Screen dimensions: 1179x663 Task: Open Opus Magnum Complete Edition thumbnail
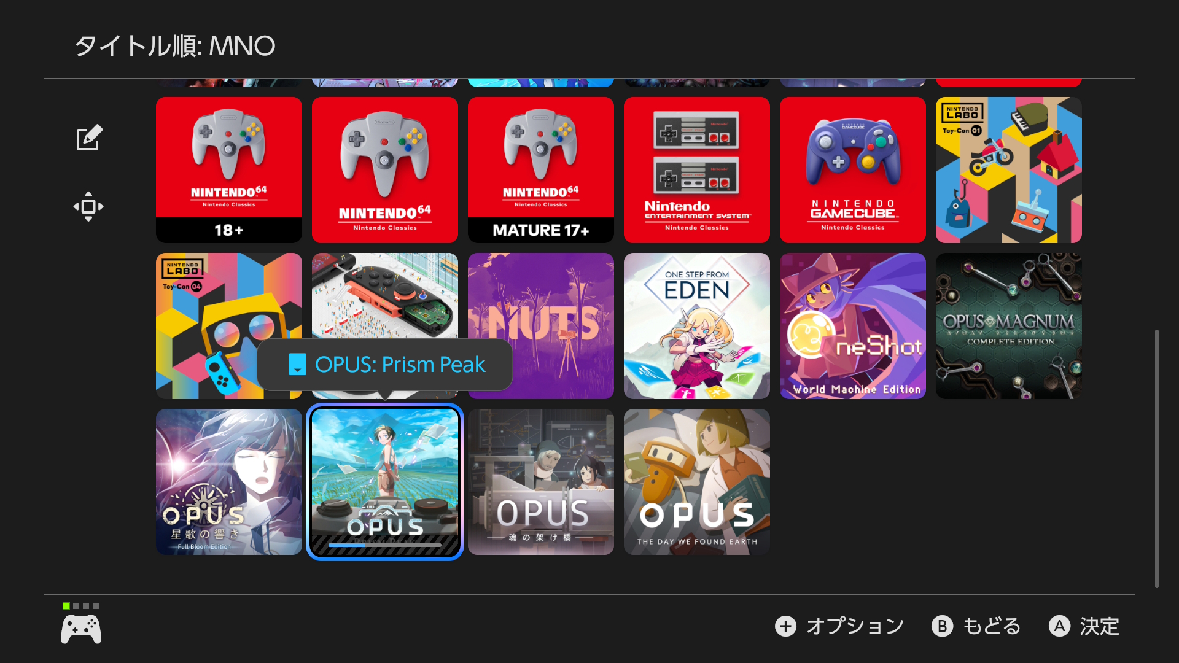tap(1009, 326)
